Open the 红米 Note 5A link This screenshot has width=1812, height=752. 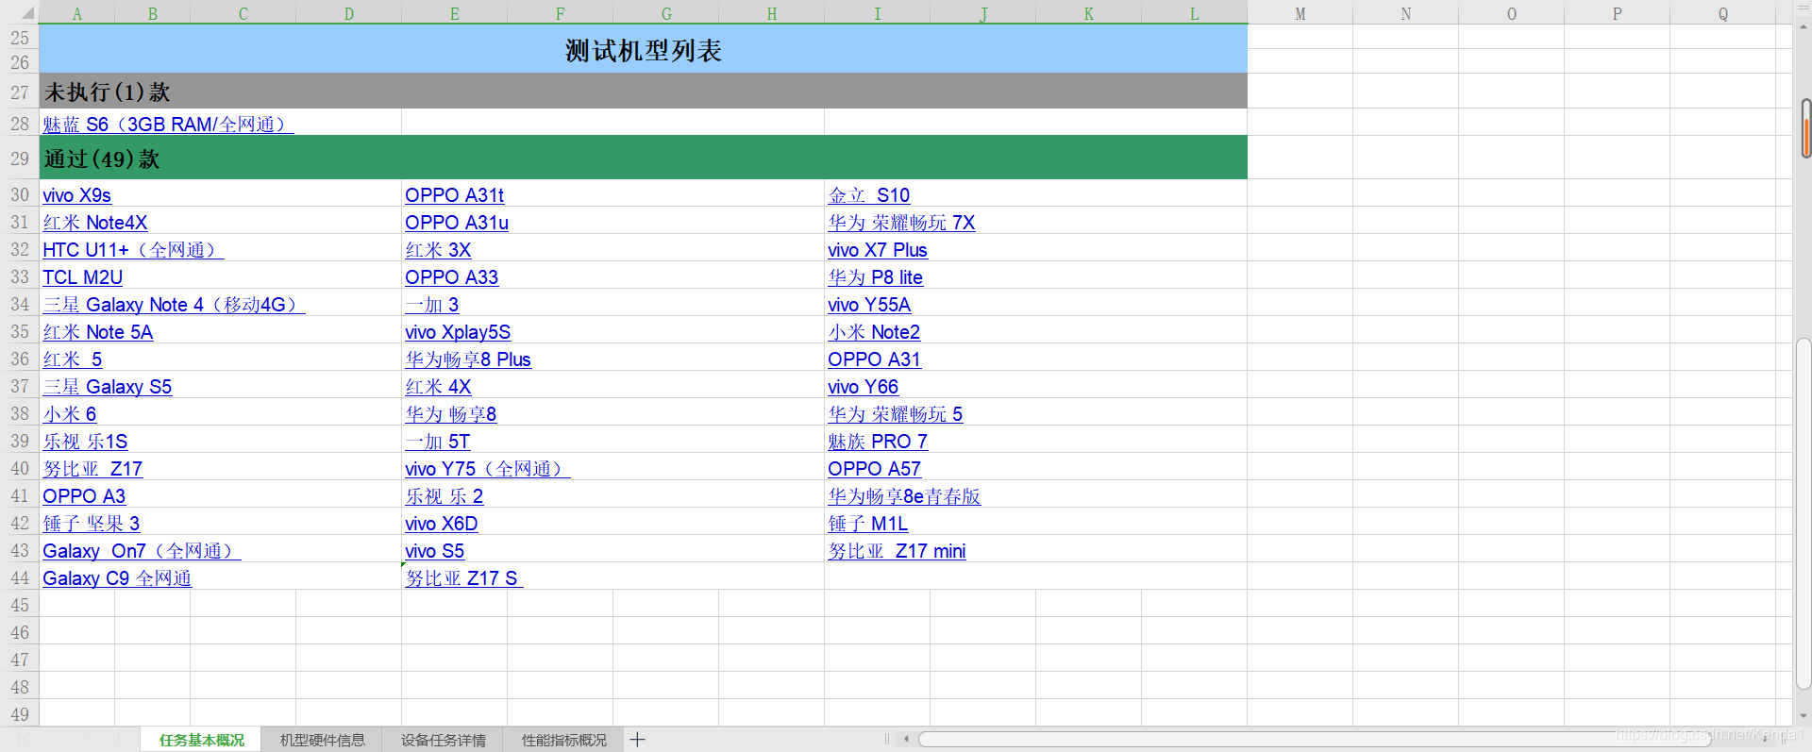[97, 332]
